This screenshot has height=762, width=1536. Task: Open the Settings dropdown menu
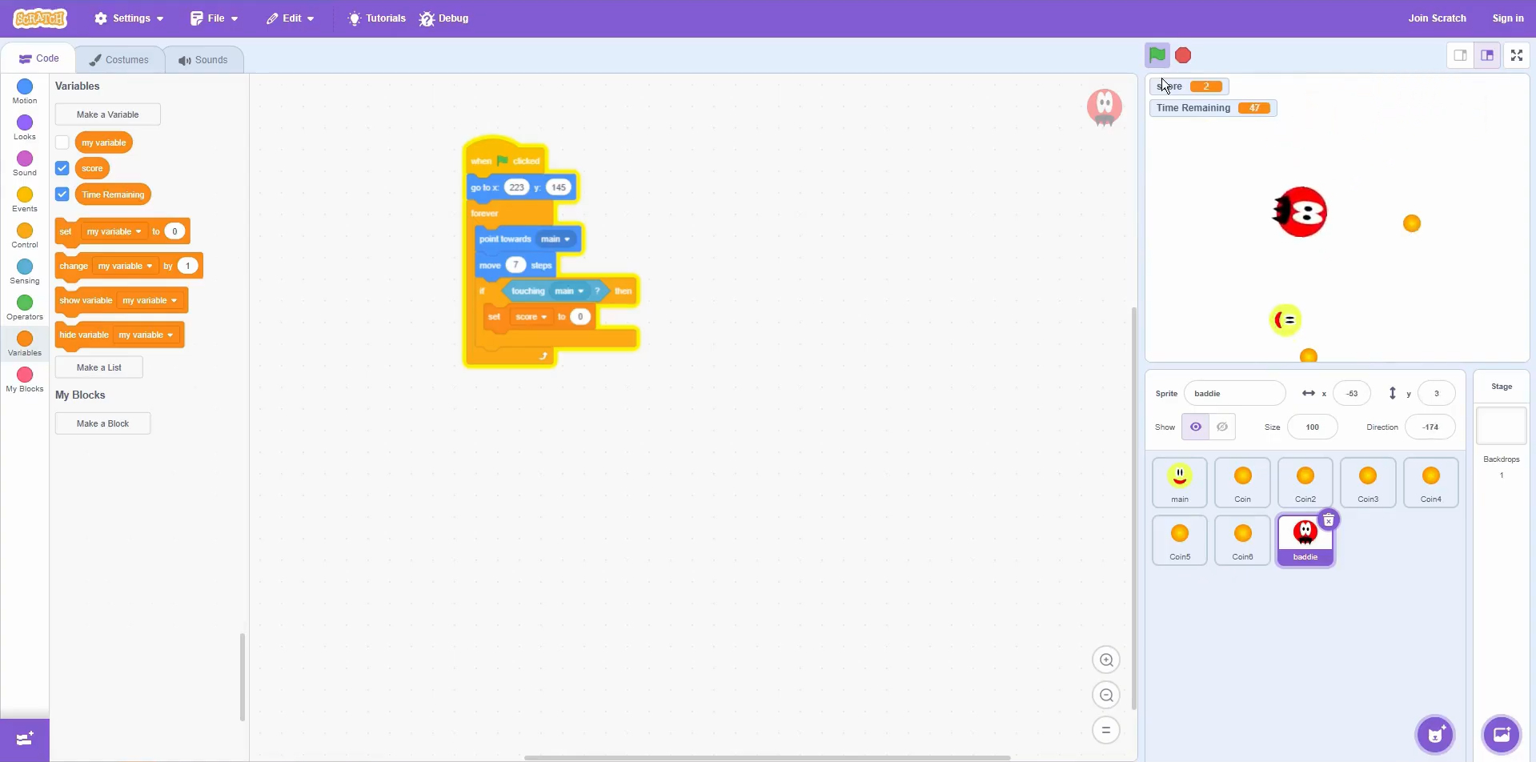129,18
